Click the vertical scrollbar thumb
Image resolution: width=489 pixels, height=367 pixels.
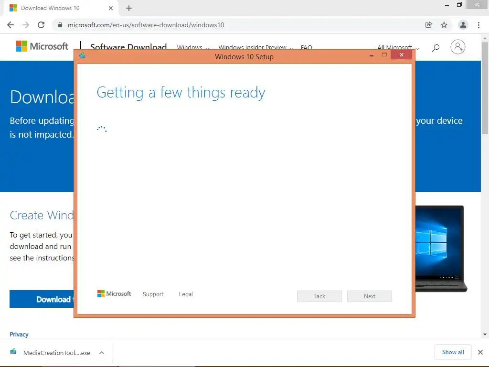pyautogui.click(x=485, y=87)
